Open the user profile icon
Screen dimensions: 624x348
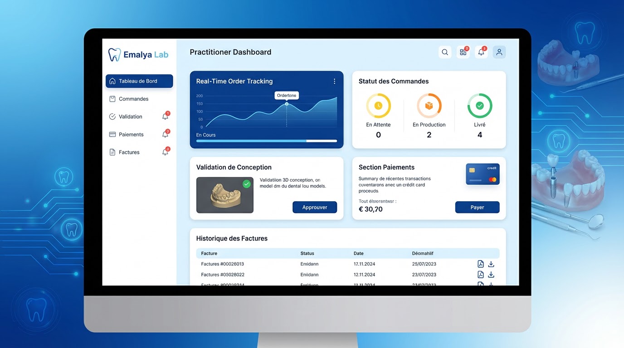coord(499,53)
